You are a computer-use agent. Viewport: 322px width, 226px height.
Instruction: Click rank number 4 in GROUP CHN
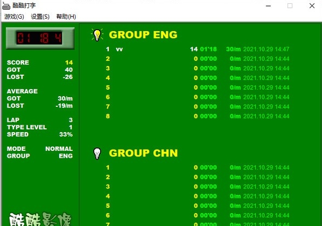[108, 196]
